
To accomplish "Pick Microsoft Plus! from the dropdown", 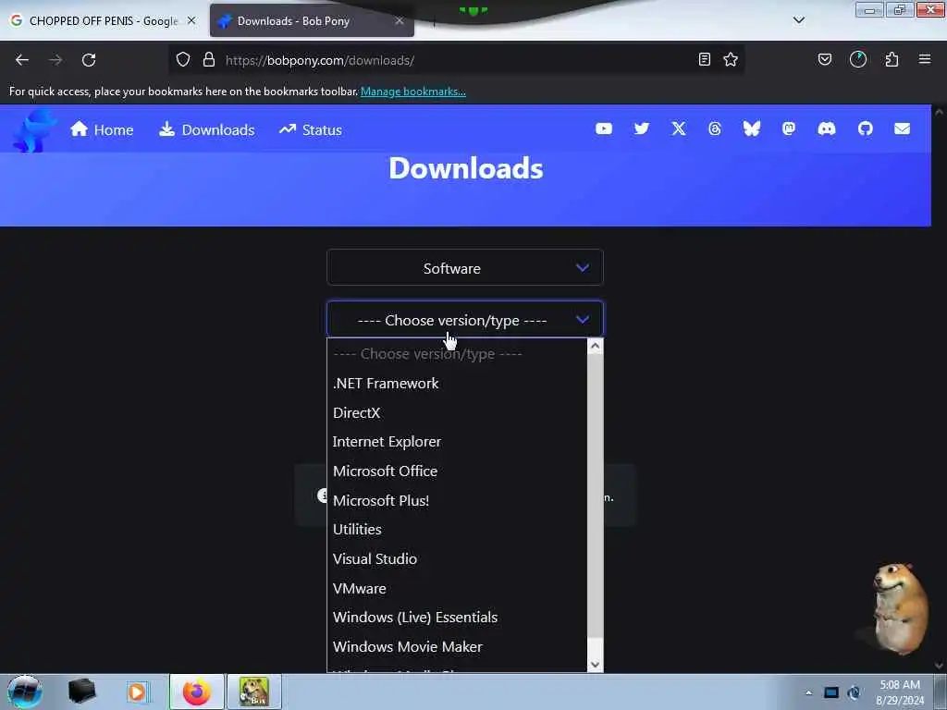I will (457, 500).
